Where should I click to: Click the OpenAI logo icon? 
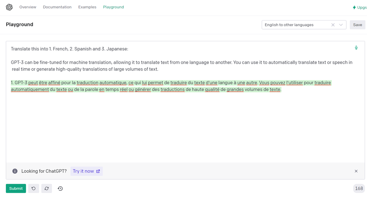pos(9,7)
